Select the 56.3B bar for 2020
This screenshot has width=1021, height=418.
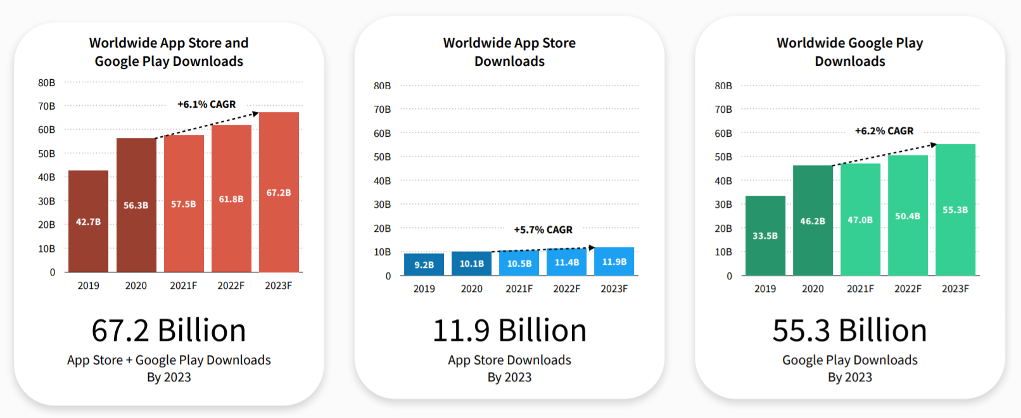(x=136, y=205)
